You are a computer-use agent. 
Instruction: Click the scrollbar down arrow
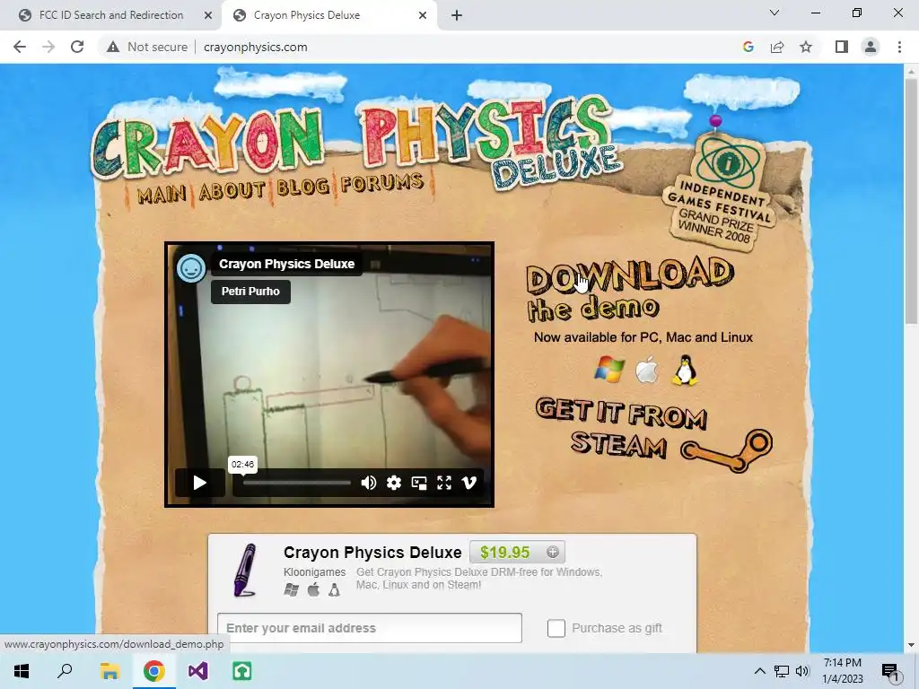click(911, 645)
